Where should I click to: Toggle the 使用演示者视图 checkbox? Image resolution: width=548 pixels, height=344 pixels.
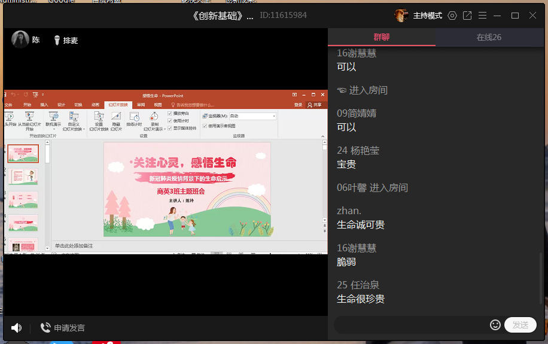point(205,126)
